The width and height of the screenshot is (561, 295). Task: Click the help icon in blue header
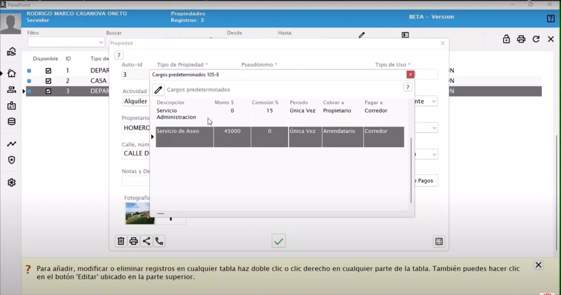[x=551, y=18]
